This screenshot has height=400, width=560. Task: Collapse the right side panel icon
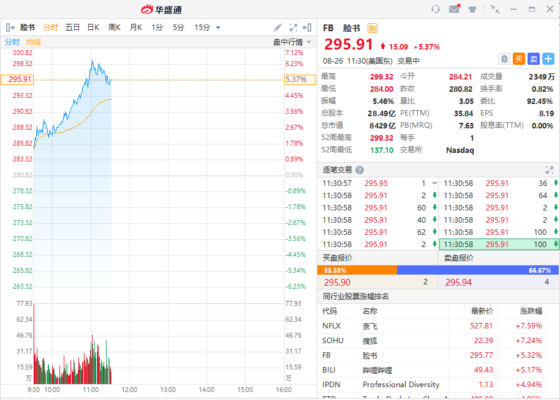coord(307,28)
